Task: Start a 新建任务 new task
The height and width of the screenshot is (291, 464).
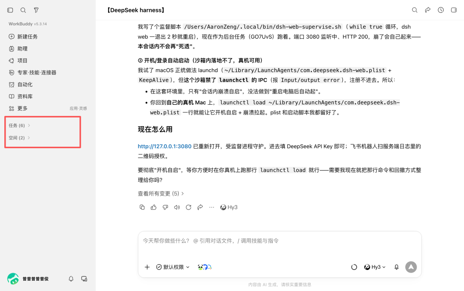Action: 23,36
